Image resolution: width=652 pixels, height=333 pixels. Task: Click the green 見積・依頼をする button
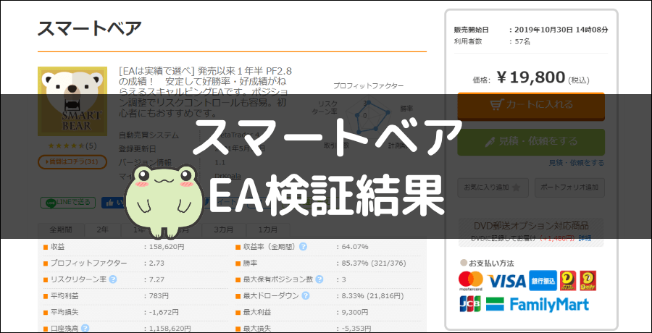coord(531,142)
